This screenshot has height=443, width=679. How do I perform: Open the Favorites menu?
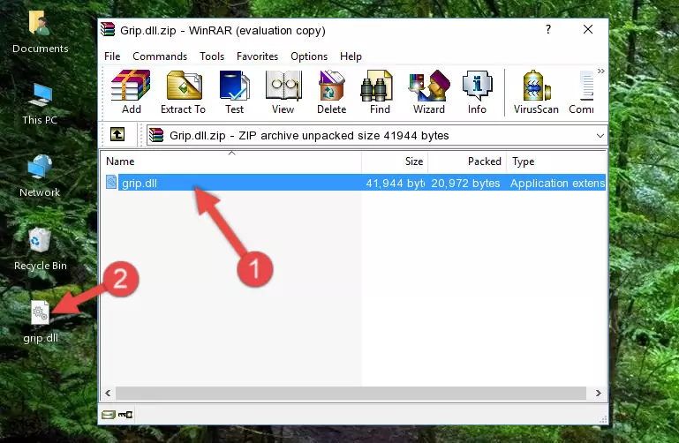coord(257,56)
